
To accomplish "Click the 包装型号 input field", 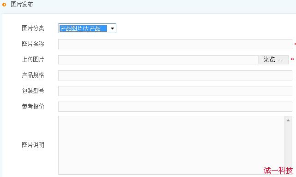I will [x=175, y=91].
